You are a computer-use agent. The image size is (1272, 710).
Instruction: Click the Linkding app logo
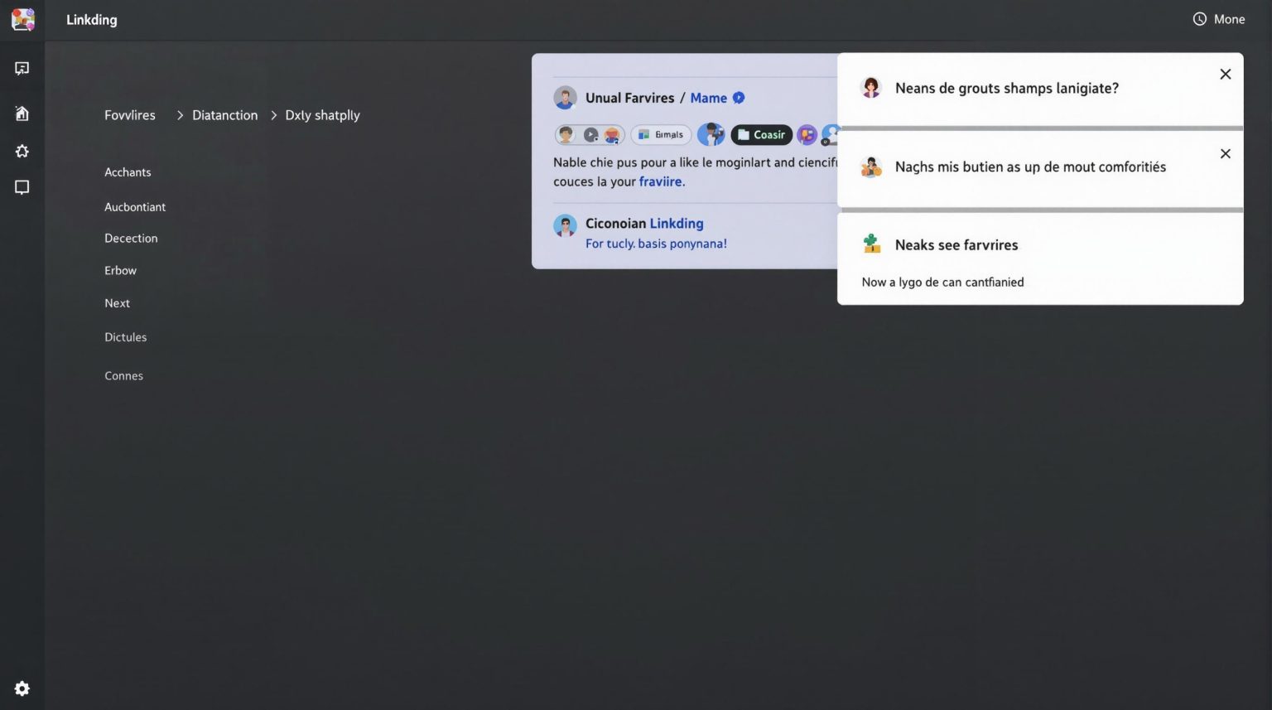pos(22,20)
